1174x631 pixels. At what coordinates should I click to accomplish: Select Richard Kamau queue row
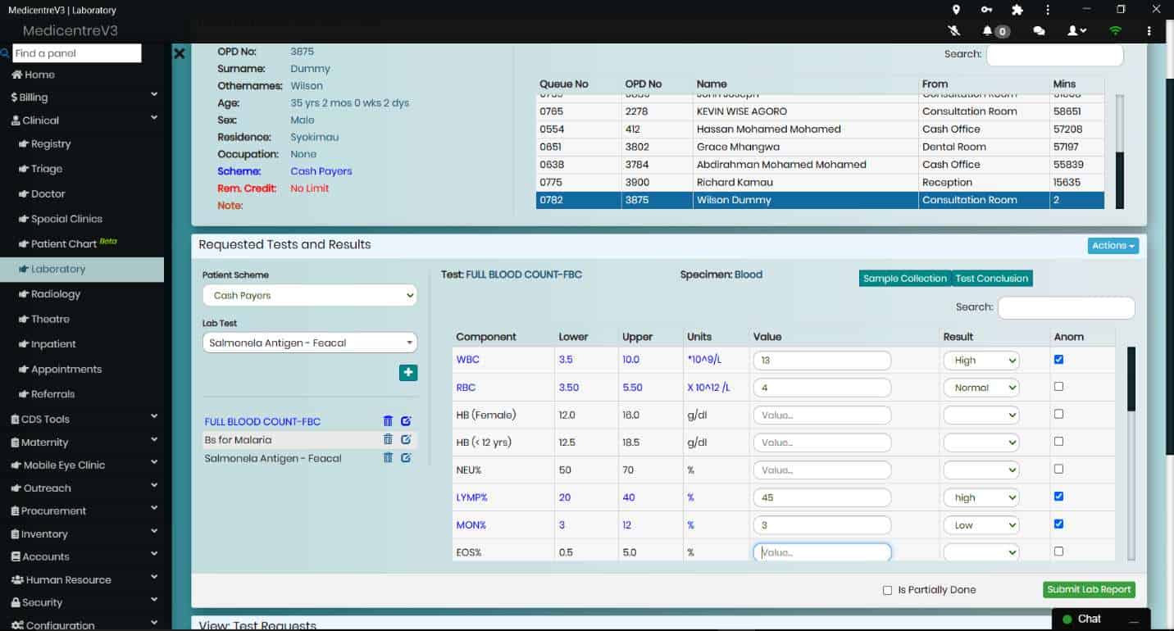click(820, 182)
